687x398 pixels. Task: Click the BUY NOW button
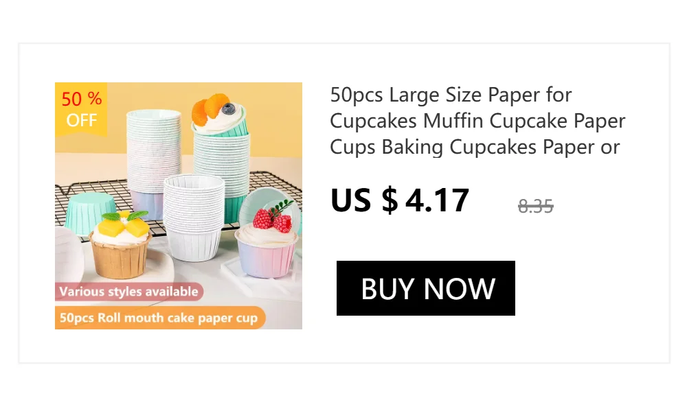tap(425, 288)
